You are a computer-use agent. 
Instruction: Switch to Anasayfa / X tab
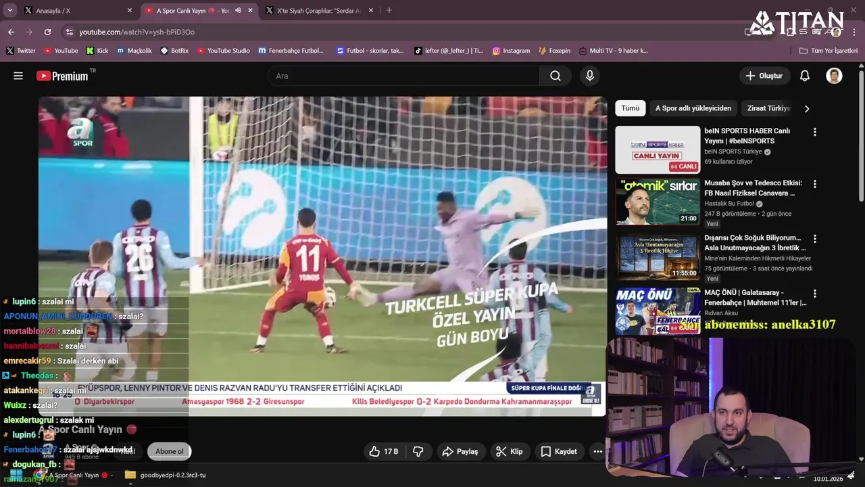click(x=76, y=11)
